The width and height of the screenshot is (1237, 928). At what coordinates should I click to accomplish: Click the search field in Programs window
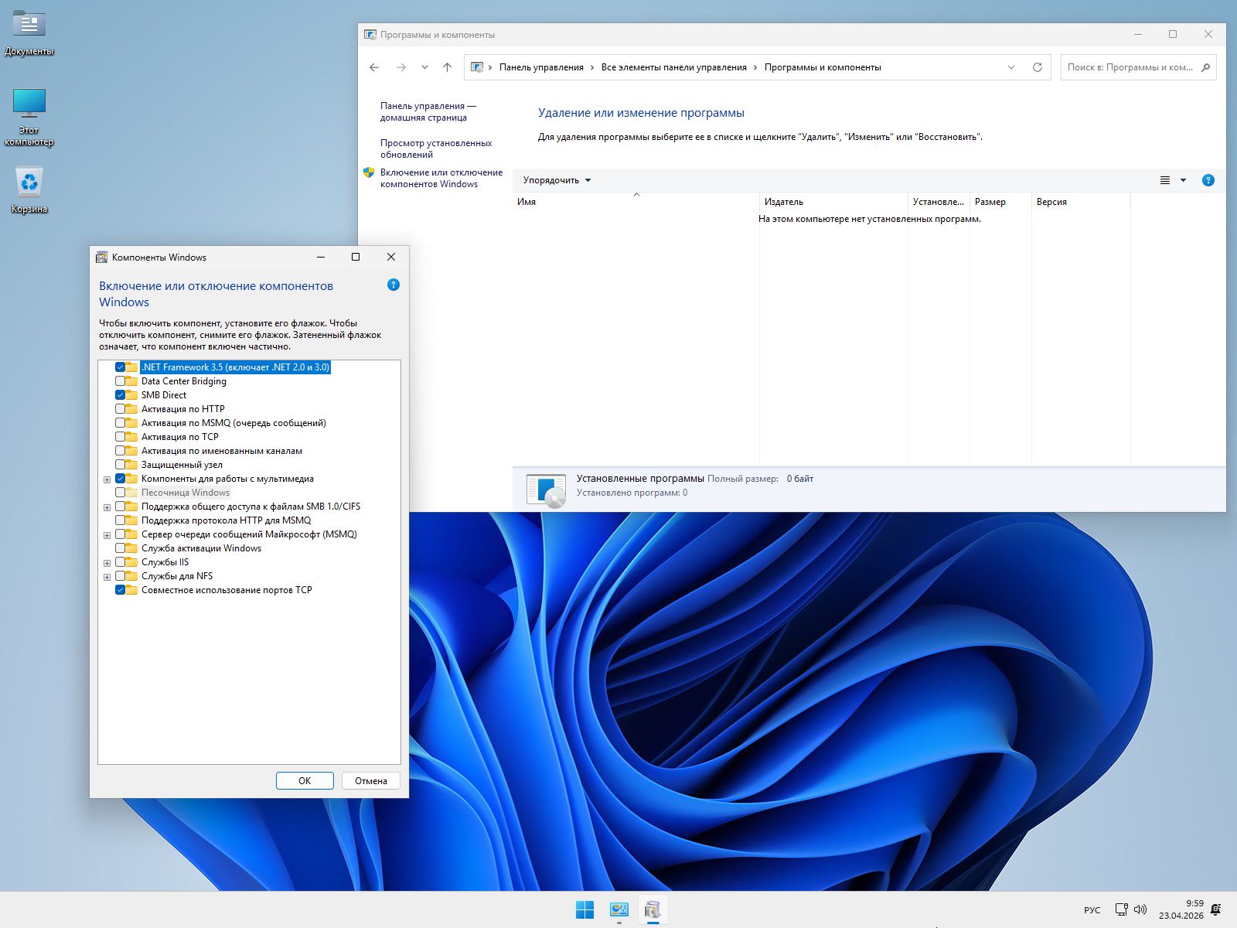[1130, 67]
